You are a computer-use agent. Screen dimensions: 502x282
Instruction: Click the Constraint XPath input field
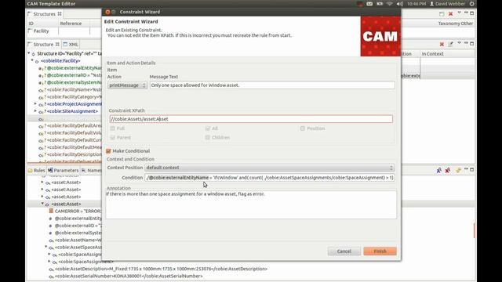pos(251,119)
